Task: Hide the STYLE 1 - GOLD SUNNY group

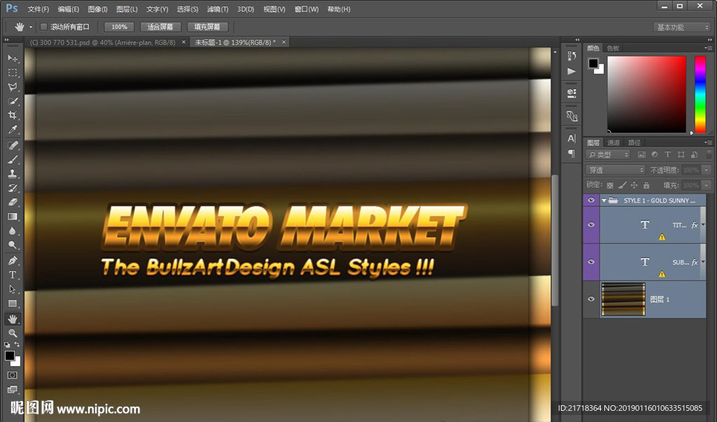Action: [592, 200]
